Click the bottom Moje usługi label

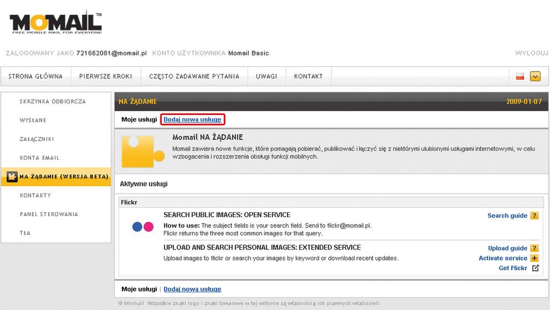(139, 289)
